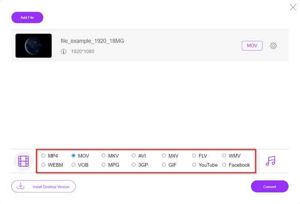This screenshot has height=204, width=300.
Task: Pick the AVI format option
Action: [134, 156]
